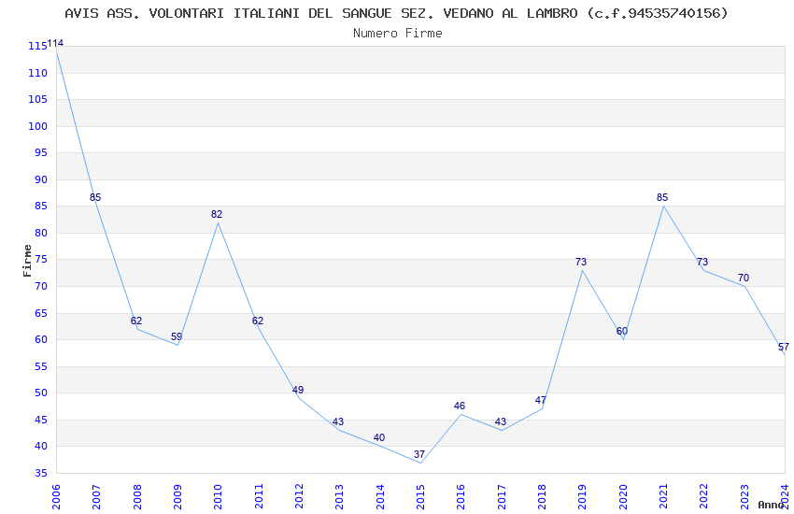Click the 70 data label on the line
The image size is (794, 514).
[x=744, y=278]
